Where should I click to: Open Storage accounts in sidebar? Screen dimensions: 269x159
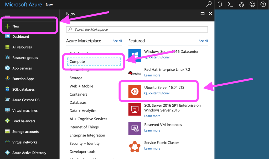coord(25,131)
